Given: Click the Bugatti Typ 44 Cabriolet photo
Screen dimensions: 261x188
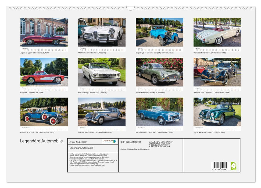Looking at the screenshot, I should point(159,32).
